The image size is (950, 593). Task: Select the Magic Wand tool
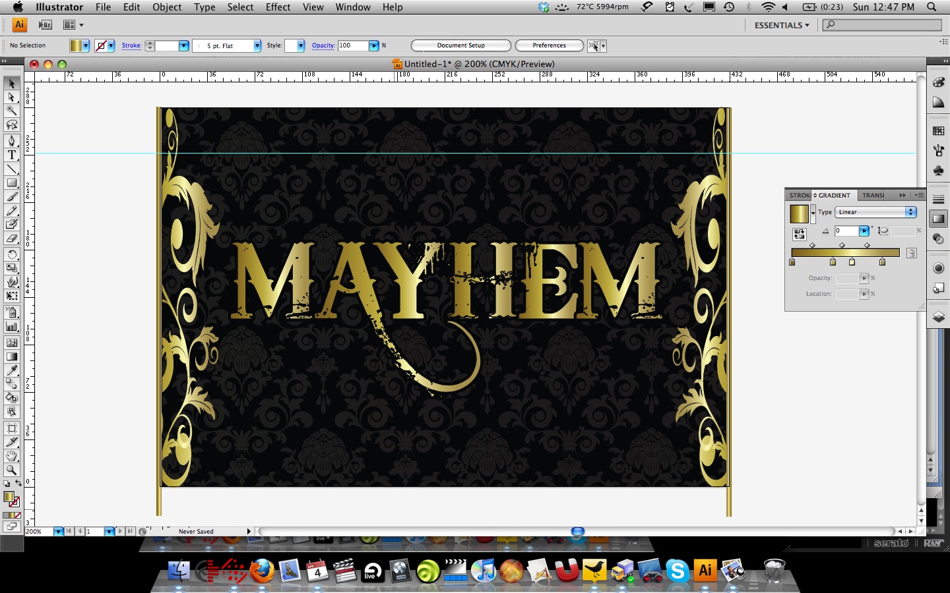tap(12, 111)
